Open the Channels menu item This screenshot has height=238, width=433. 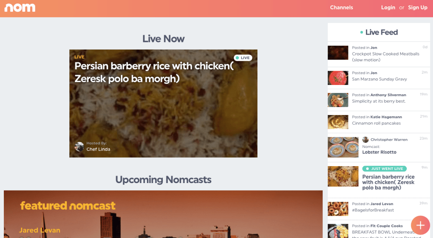341,8
